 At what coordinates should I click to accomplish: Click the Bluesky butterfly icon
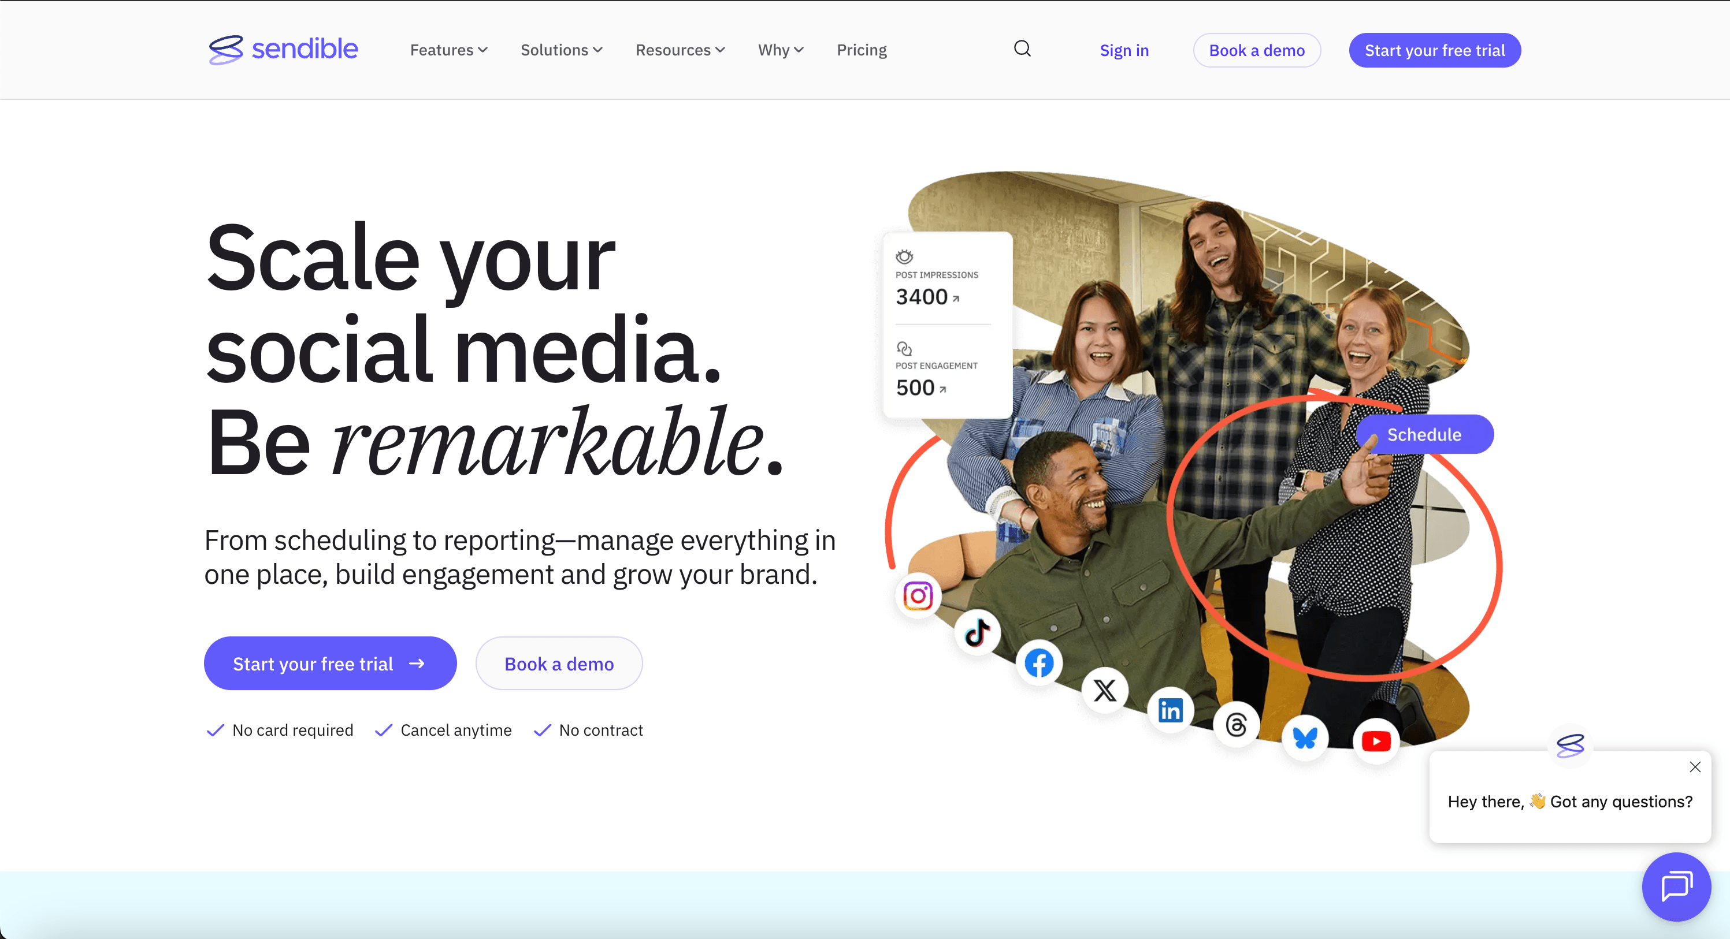(1305, 737)
